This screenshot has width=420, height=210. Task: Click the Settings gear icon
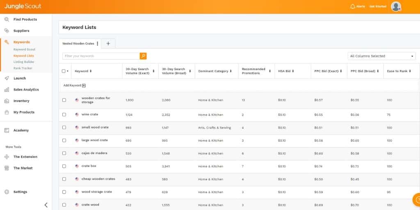coord(7,192)
